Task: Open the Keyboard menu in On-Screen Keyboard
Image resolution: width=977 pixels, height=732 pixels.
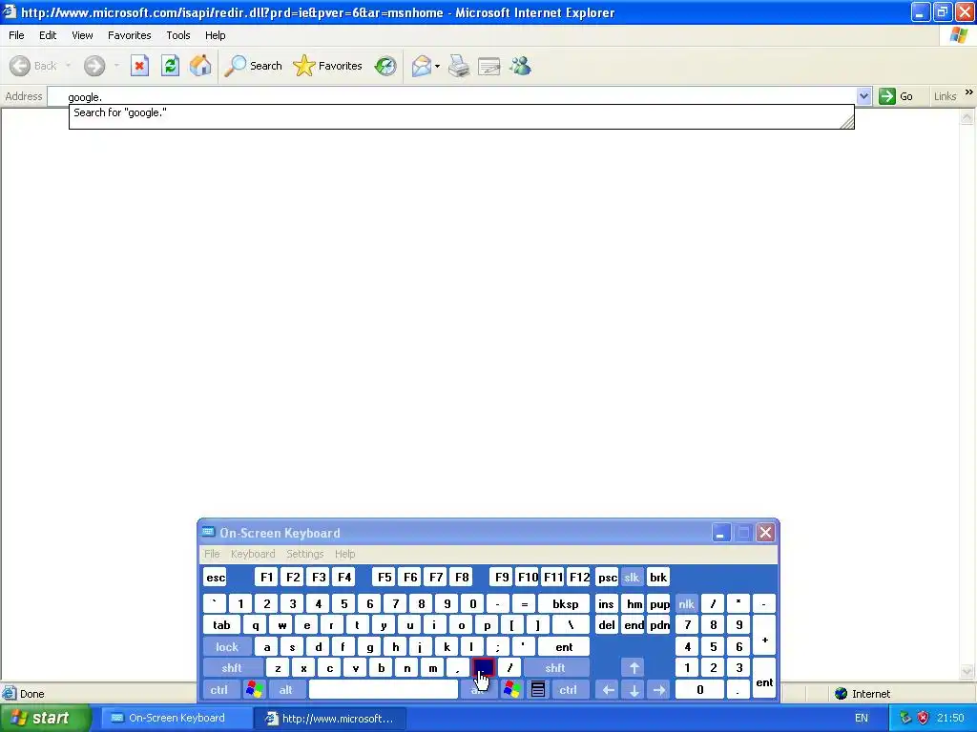Action: point(252,554)
